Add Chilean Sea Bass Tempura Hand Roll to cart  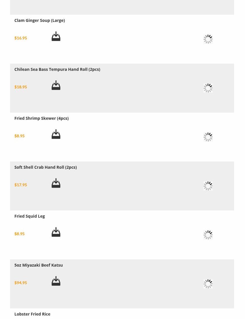point(56,86)
